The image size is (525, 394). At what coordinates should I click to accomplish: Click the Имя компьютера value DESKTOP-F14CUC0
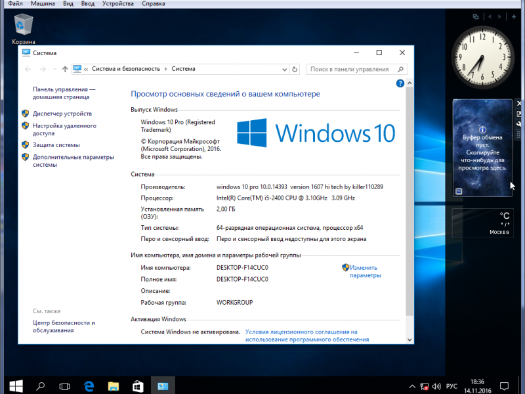pyautogui.click(x=242, y=268)
